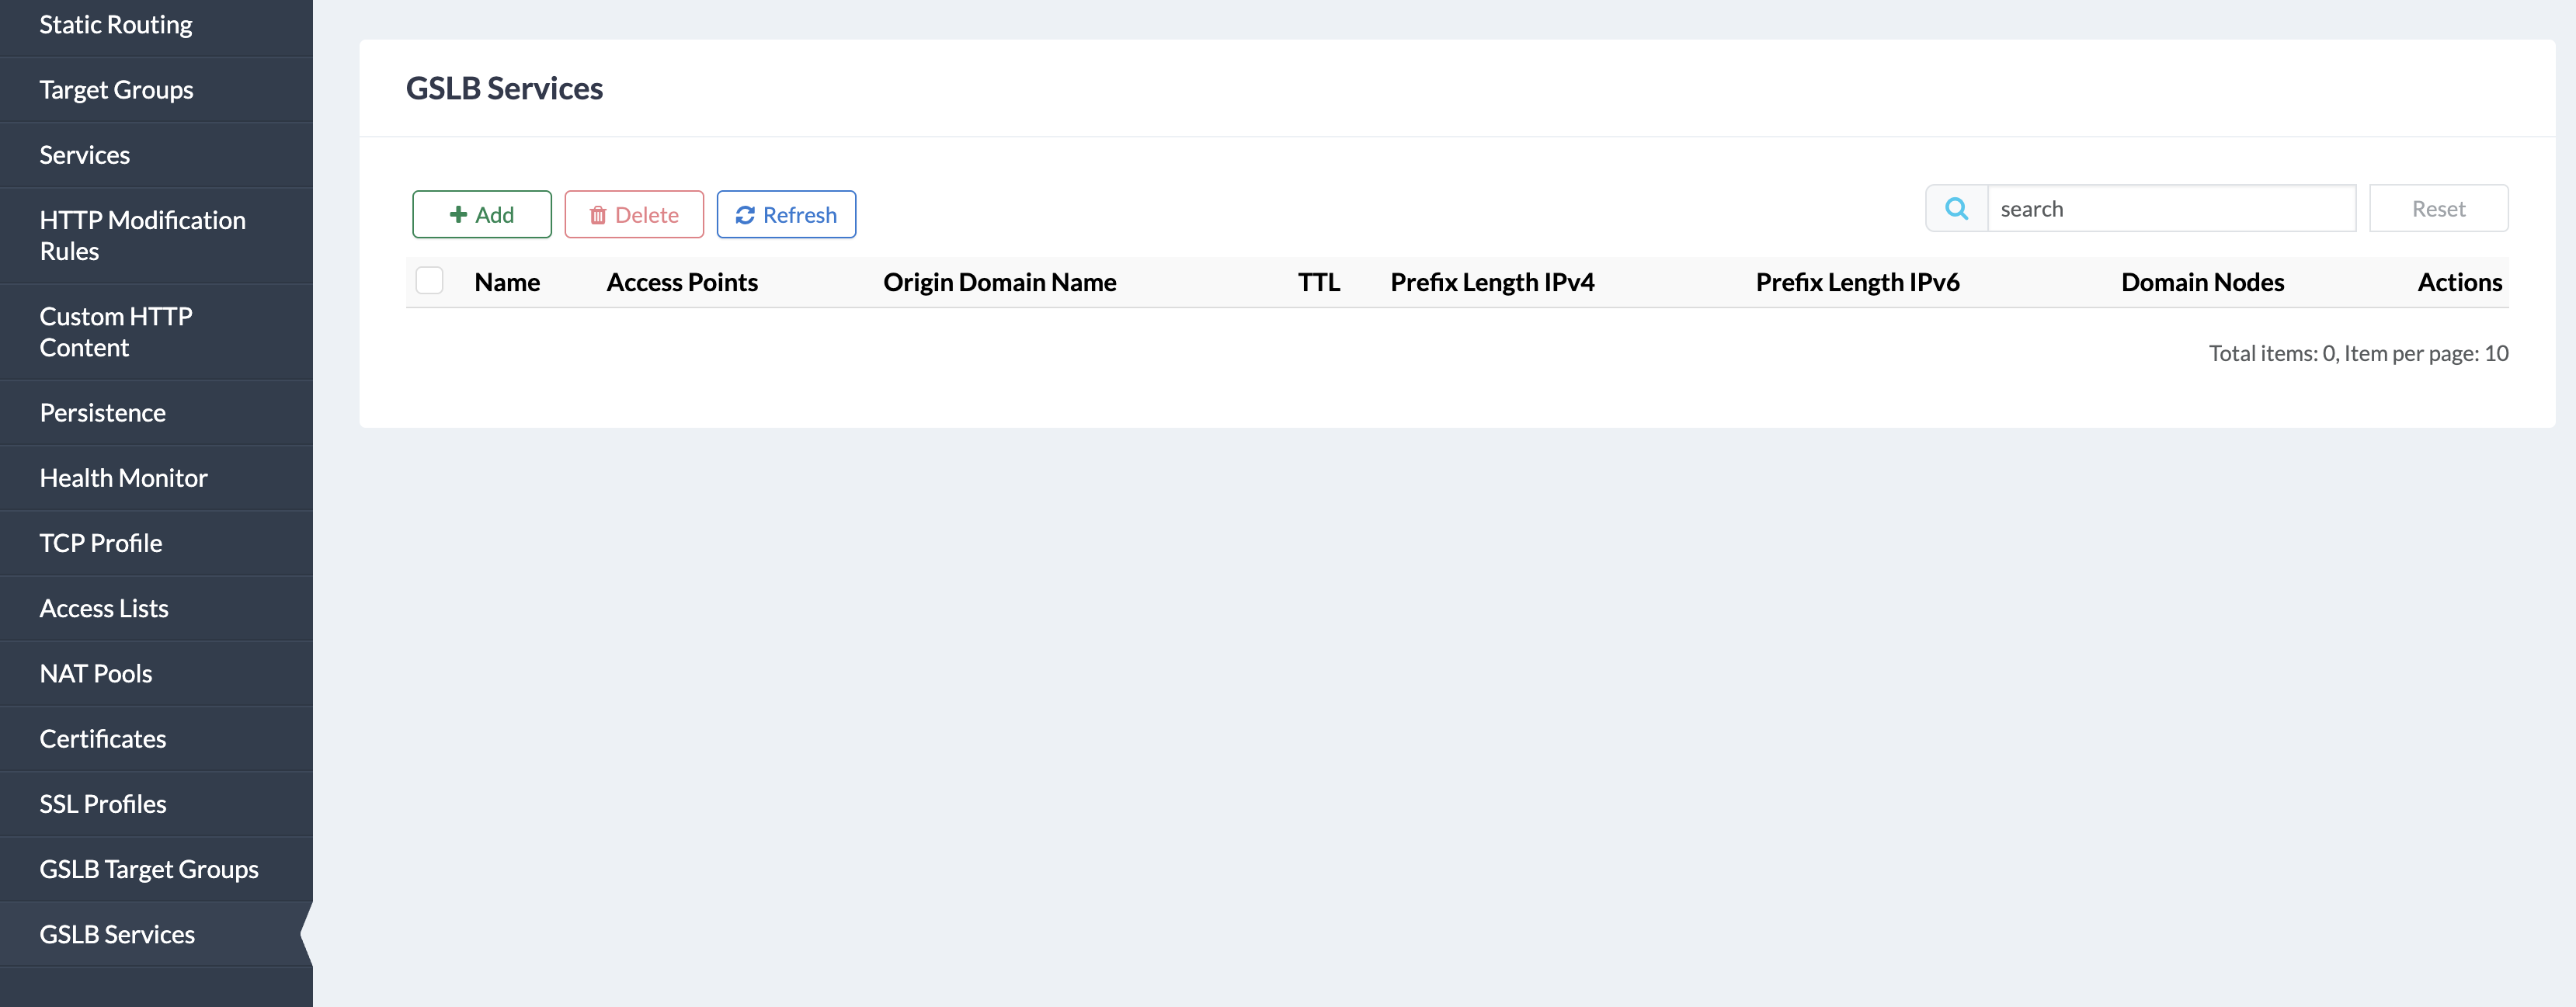Open TCP Profile settings
The height and width of the screenshot is (1007, 2576).
coord(101,543)
